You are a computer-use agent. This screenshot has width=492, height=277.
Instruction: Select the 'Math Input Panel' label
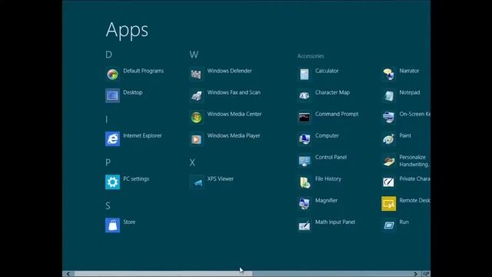(x=335, y=222)
